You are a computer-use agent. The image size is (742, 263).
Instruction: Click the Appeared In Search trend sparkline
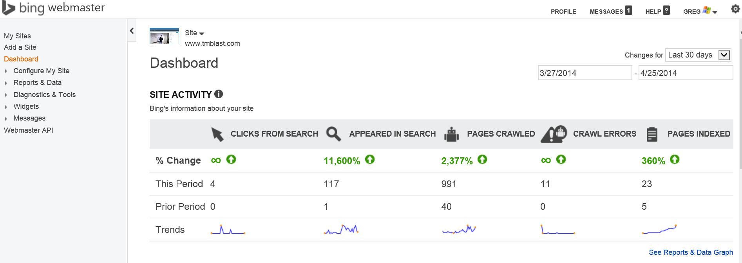(341, 229)
